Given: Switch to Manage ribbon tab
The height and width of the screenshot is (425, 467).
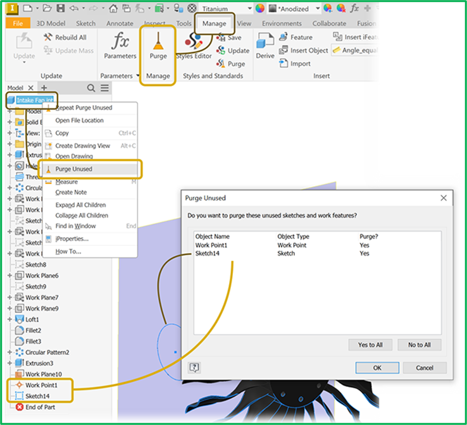Looking at the screenshot, I should (x=214, y=23).
